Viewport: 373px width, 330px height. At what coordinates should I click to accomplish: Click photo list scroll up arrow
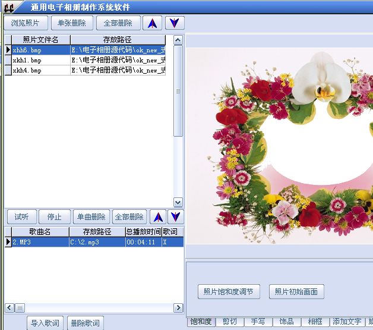[x=178, y=40]
